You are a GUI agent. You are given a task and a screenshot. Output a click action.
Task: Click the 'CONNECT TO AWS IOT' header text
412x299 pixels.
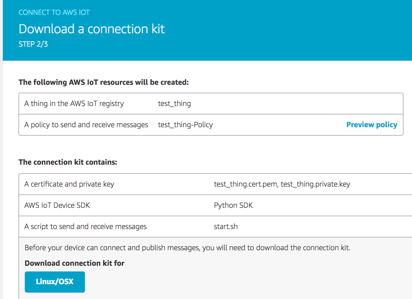click(x=54, y=12)
